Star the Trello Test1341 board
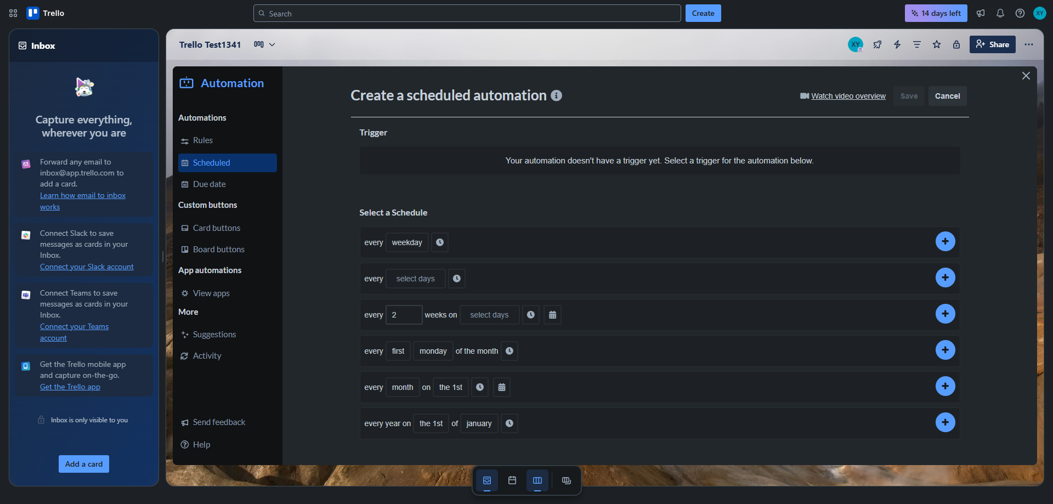 (937, 44)
